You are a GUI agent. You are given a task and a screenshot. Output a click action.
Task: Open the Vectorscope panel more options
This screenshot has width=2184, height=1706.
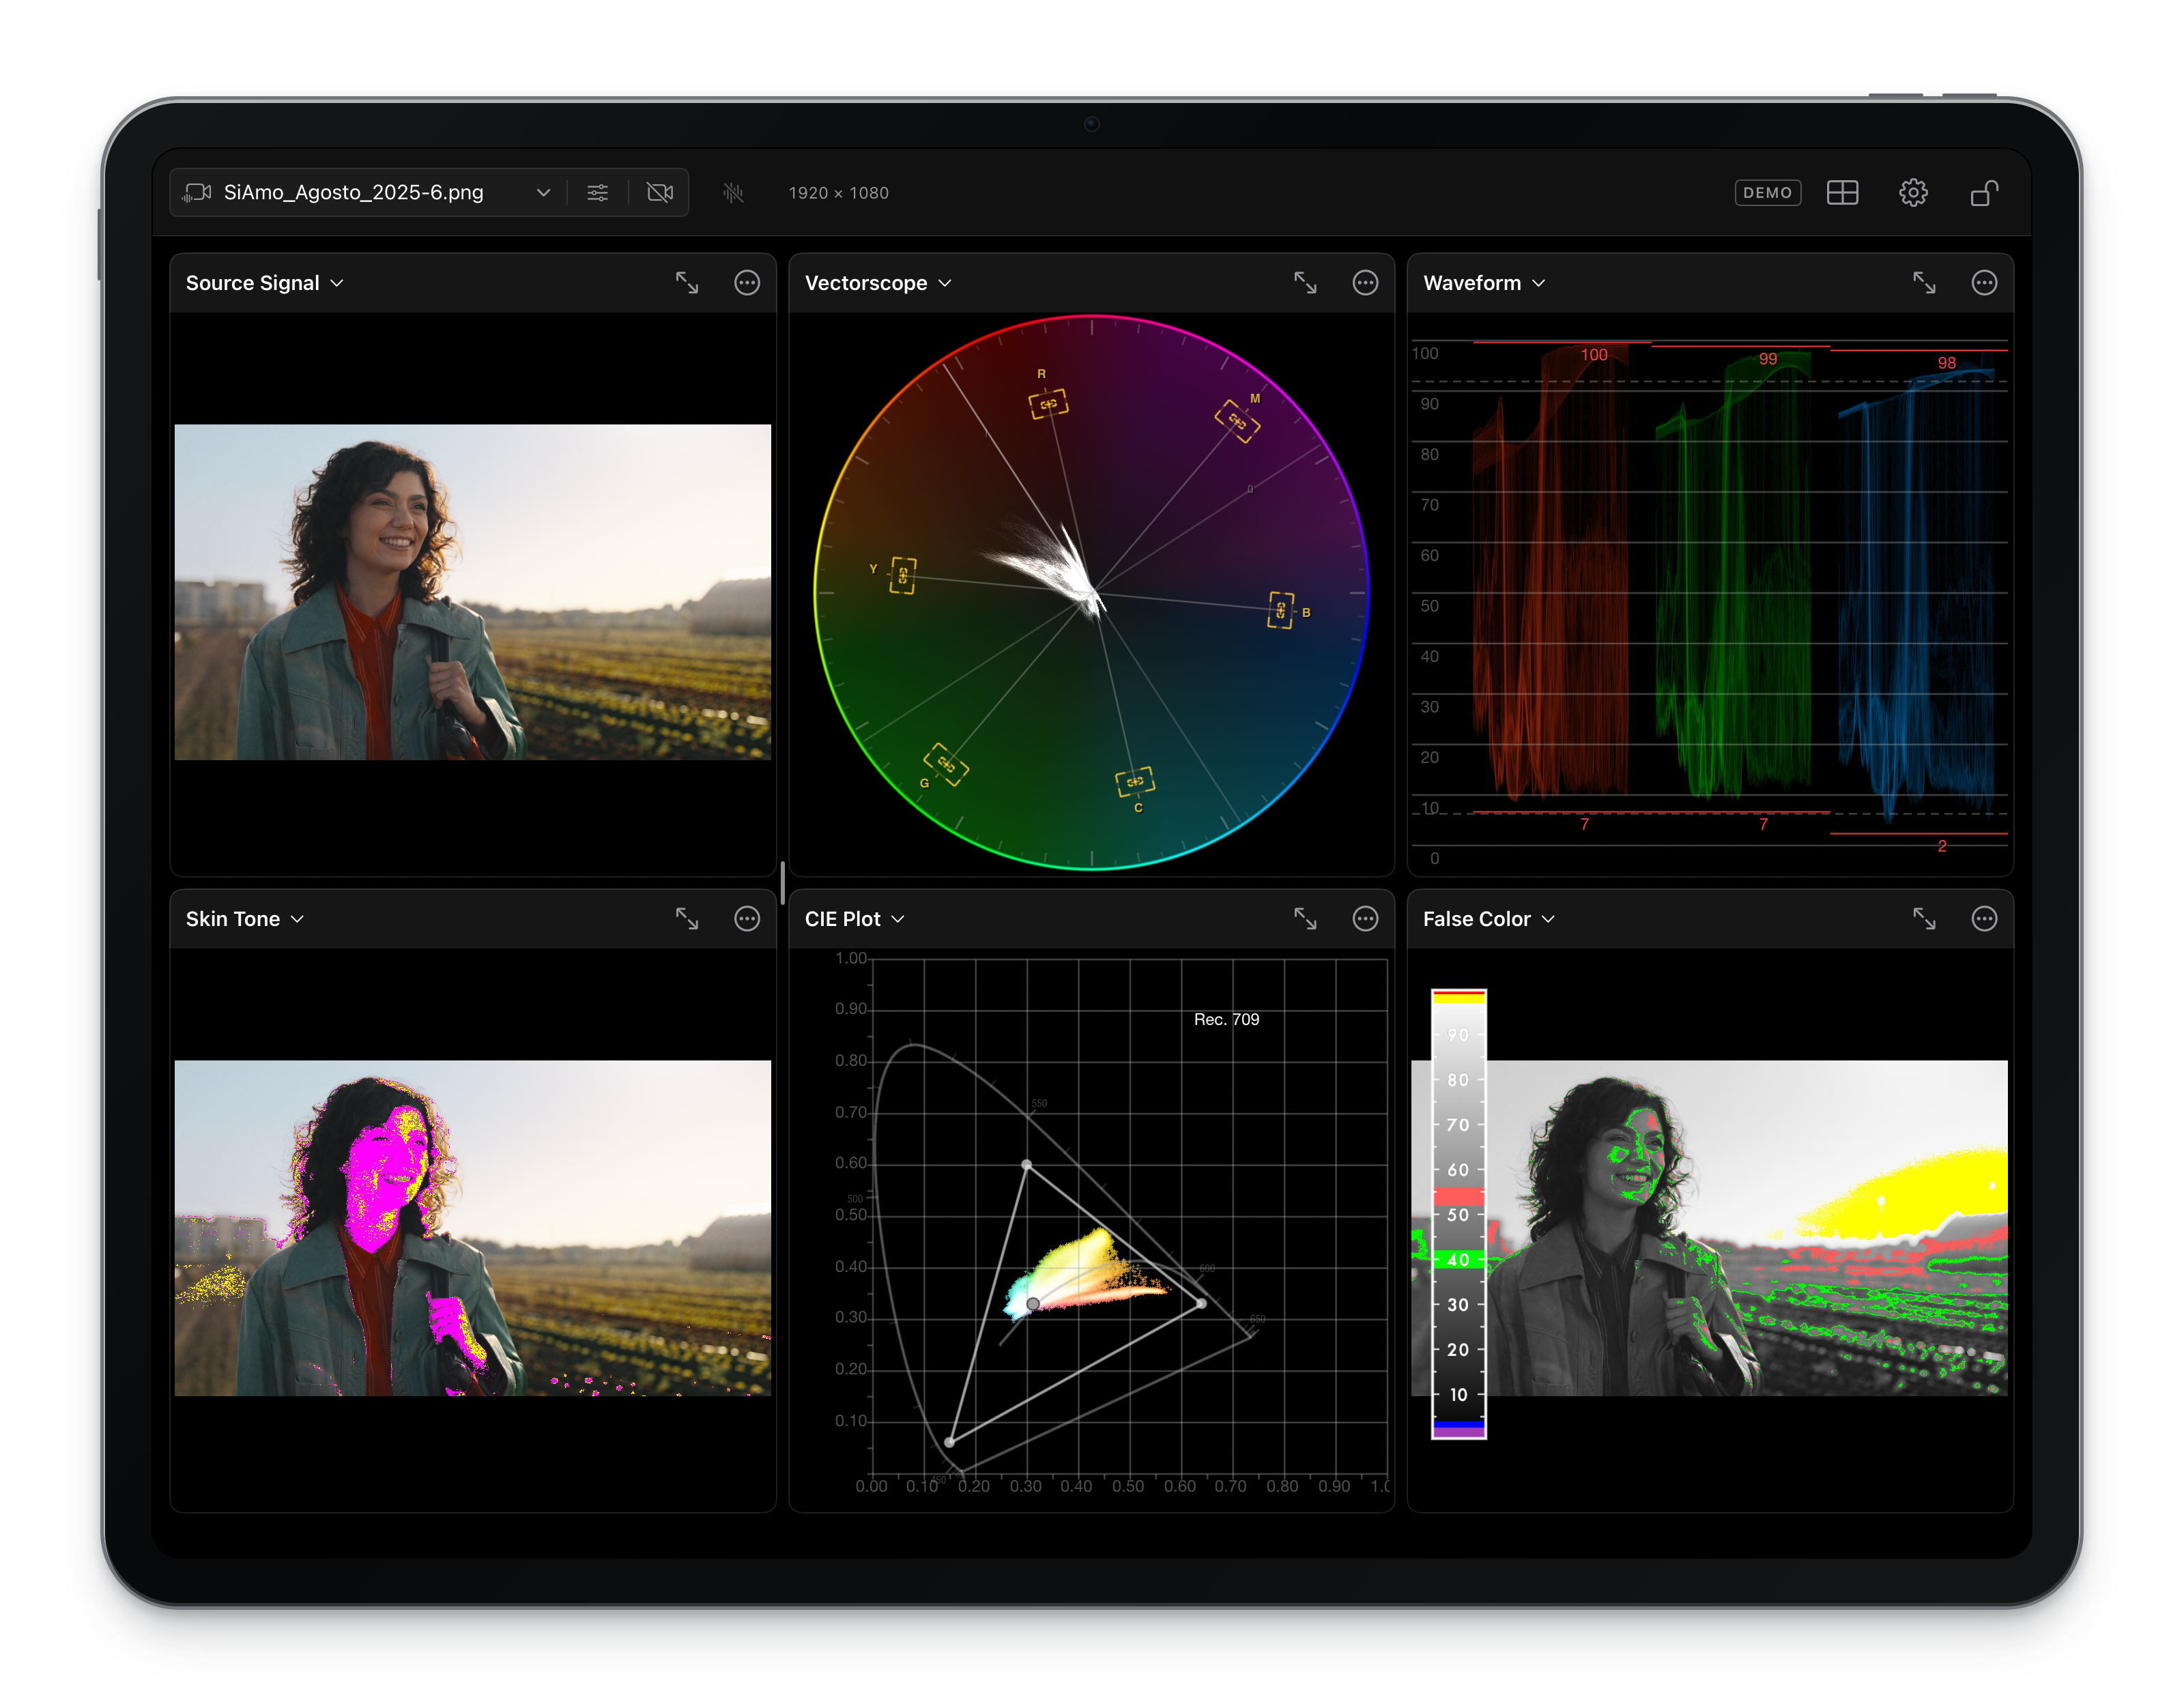point(1365,283)
